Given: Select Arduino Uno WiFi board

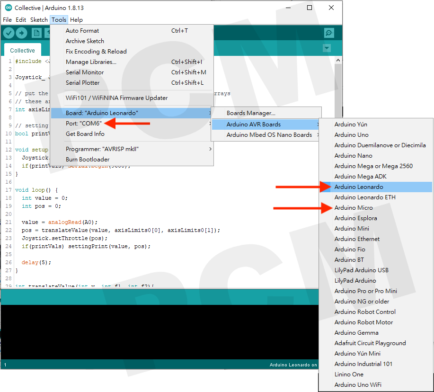Looking at the screenshot, I should pyautogui.click(x=376, y=385).
